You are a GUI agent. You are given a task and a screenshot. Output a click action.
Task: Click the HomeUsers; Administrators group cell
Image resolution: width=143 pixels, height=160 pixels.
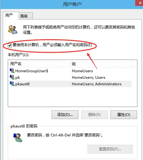(97, 84)
